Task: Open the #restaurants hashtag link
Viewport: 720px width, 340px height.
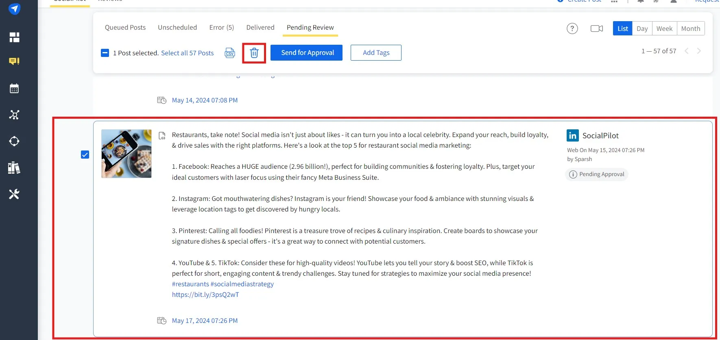Action: click(190, 284)
